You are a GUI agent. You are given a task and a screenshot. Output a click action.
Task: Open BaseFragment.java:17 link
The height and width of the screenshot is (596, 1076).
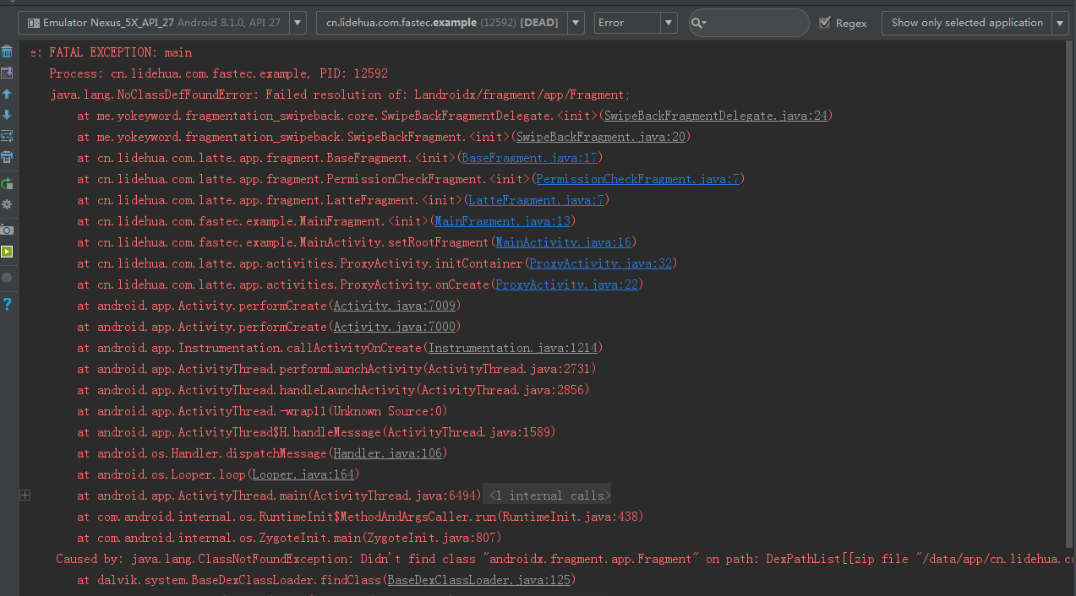click(530, 158)
